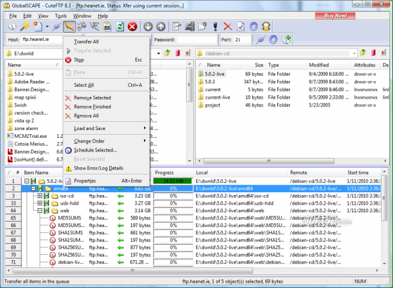Screen dimensions: 393x288
Task: Click the Upload arrow button
Action: [161, 27]
